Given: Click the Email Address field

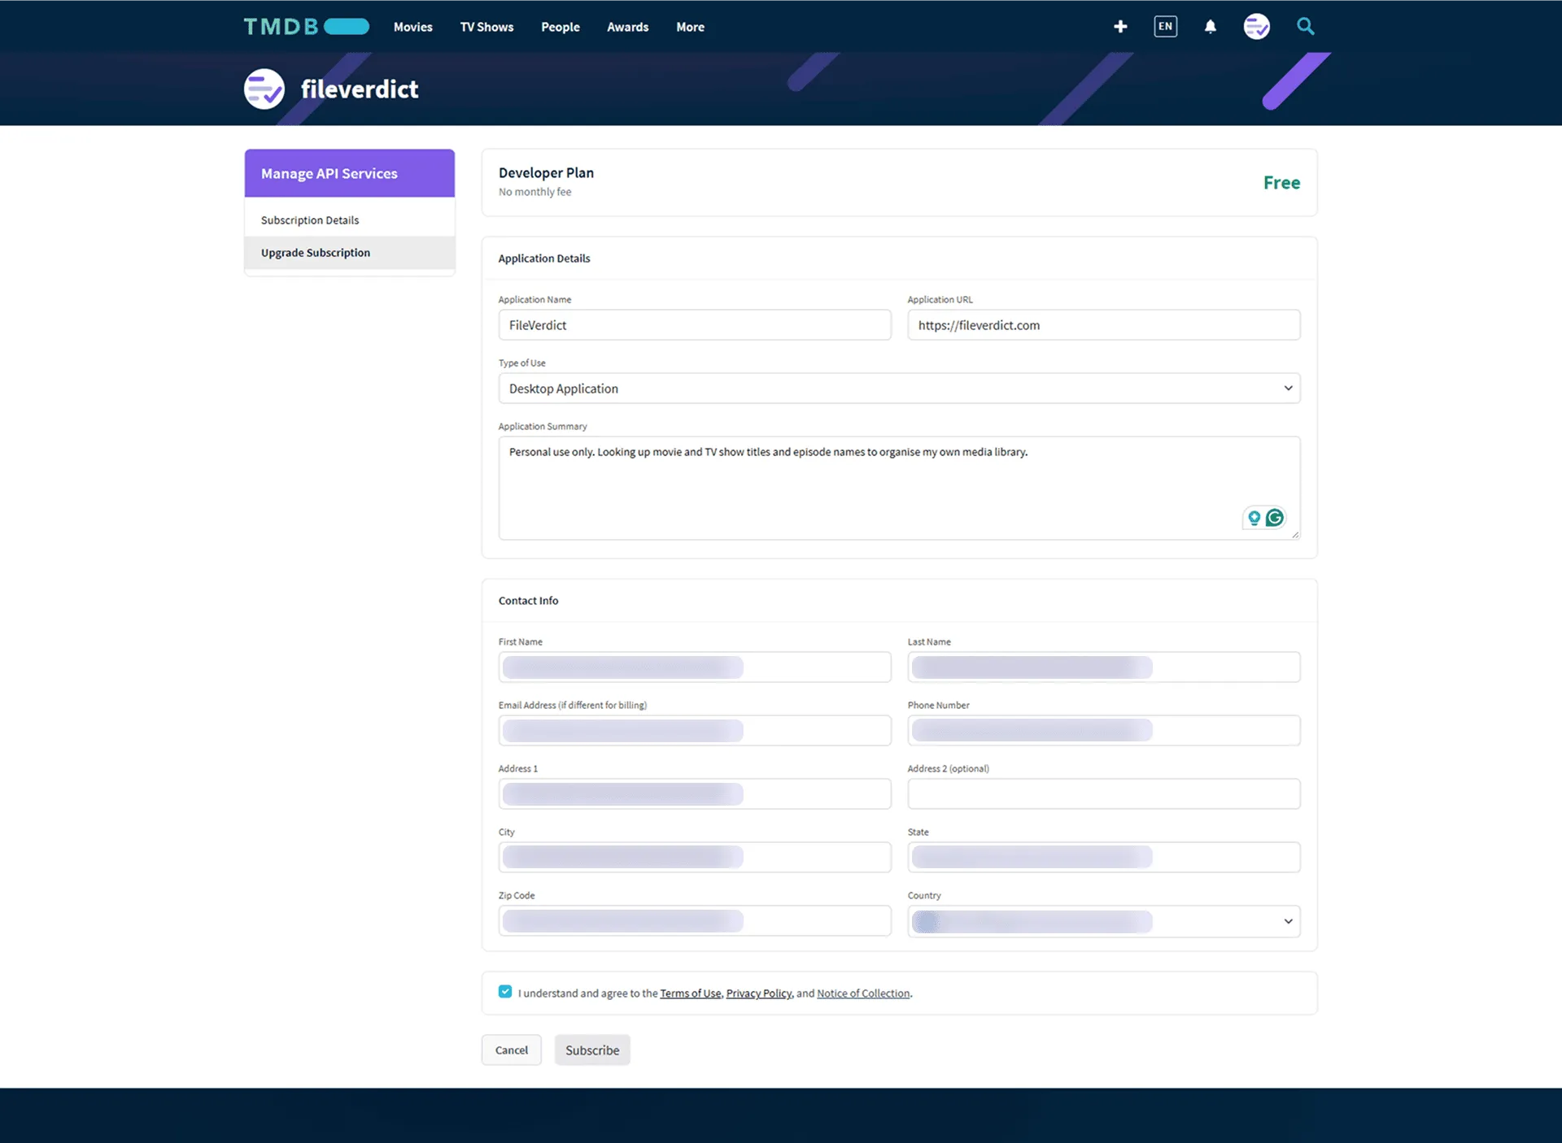Looking at the screenshot, I should click(x=695, y=730).
